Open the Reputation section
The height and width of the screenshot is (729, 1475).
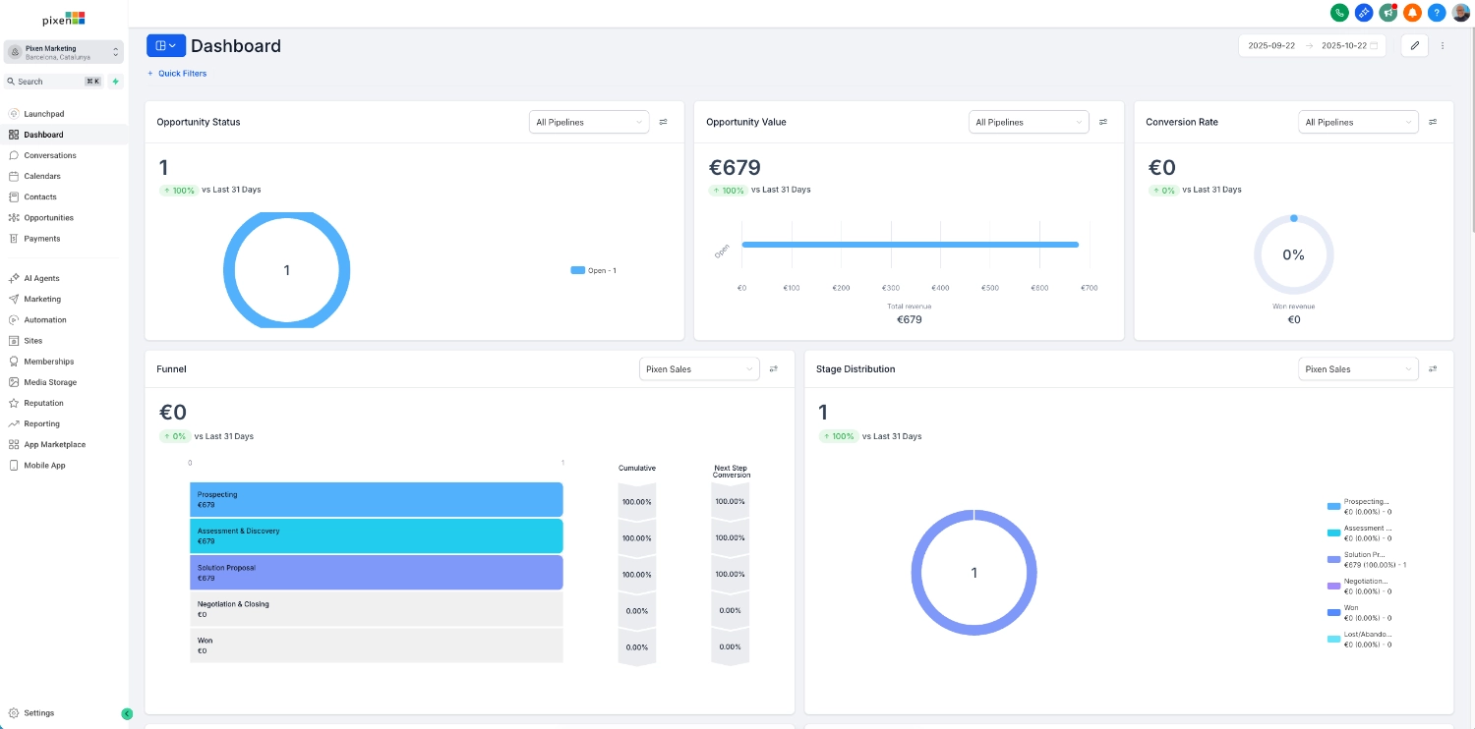point(42,403)
